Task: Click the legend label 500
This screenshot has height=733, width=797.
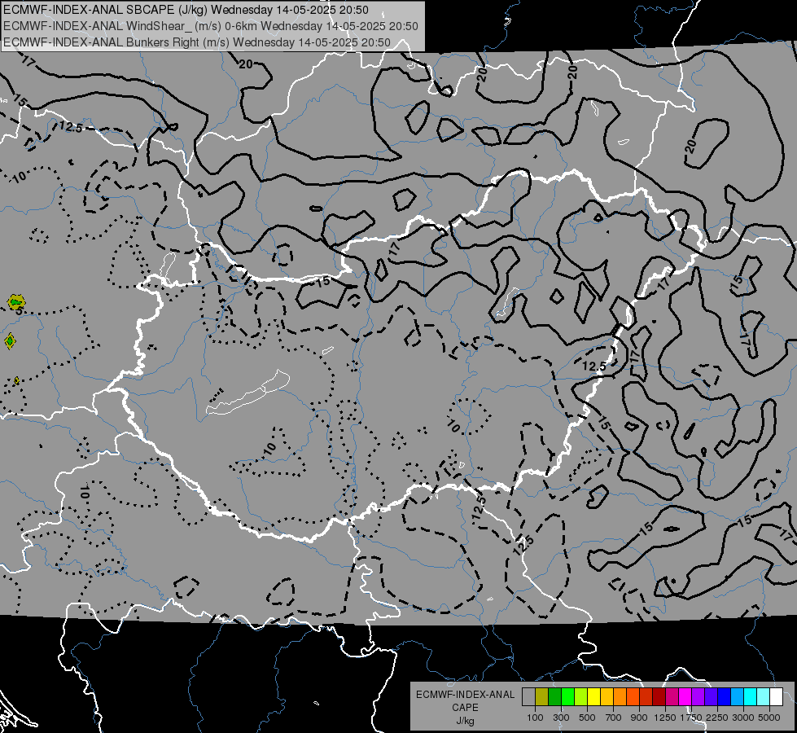Action: (587, 718)
